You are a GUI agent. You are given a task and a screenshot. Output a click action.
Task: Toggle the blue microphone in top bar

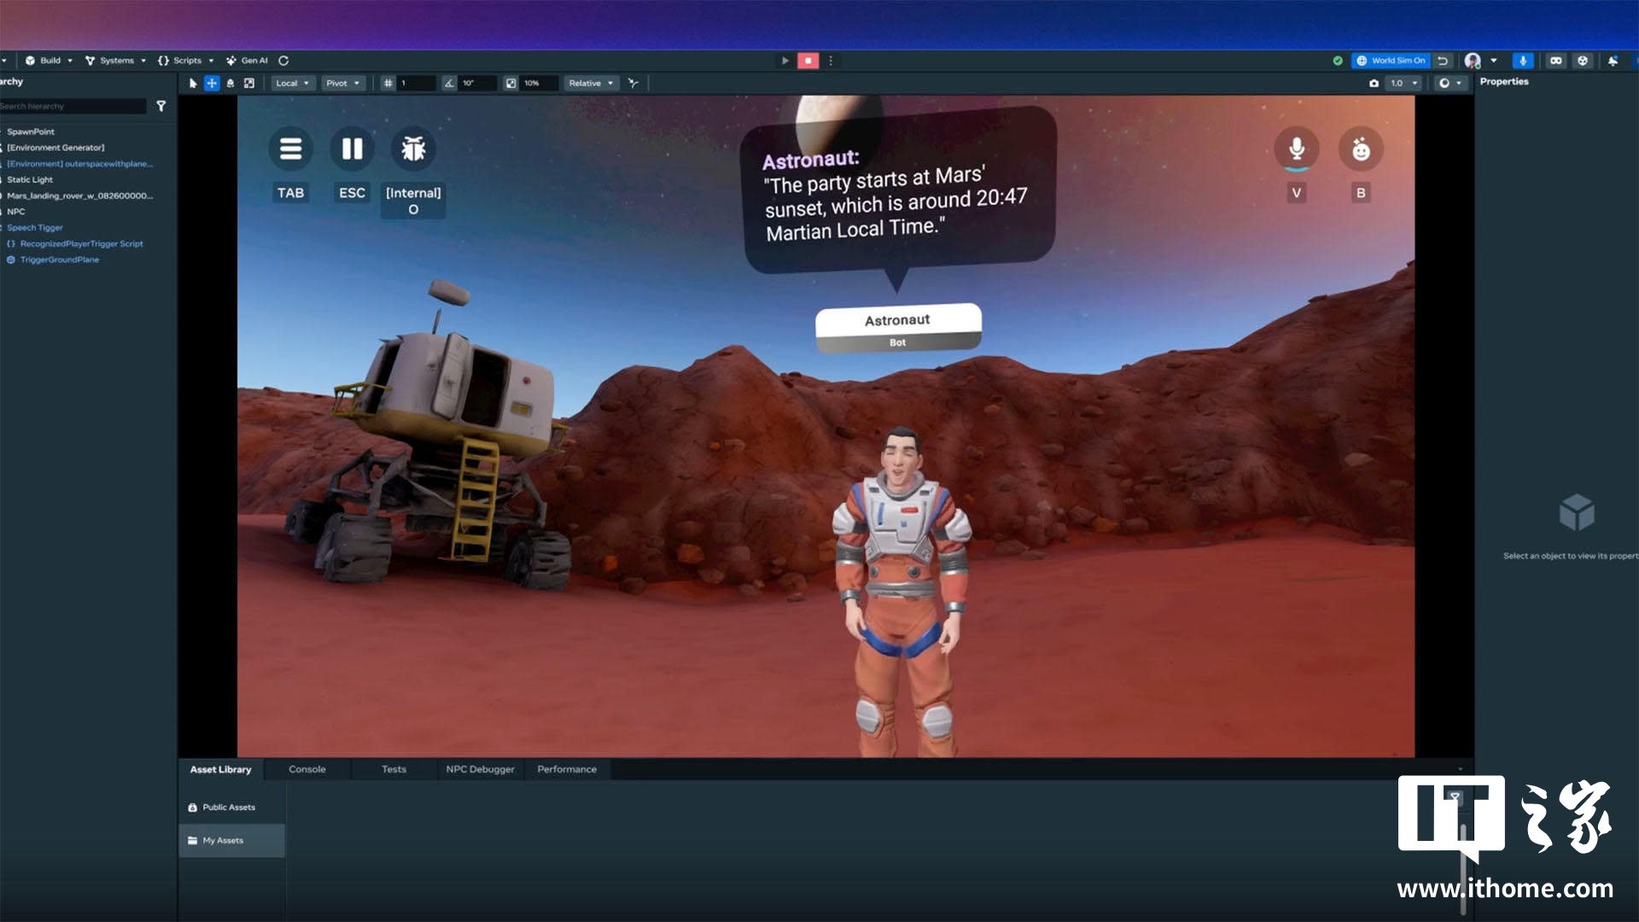tap(1522, 61)
